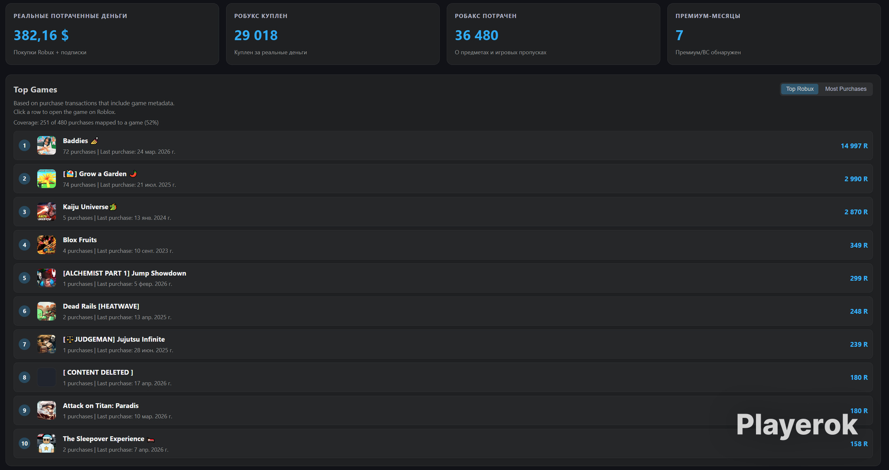Open the Dead Rails [HEATWAVE] title link
The height and width of the screenshot is (470, 889).
(101, 306)
